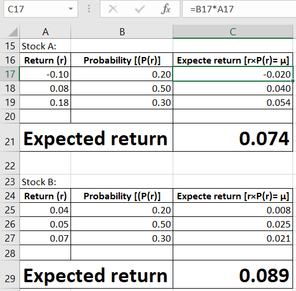The image size is (296, 291).
Task: Click probability 0.50 in row 26
Action: [x=122, y=224]
